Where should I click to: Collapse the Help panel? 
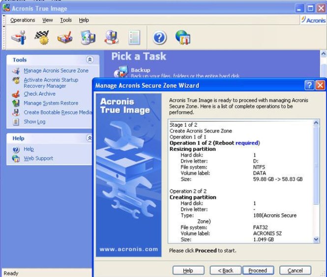(x=89, y=138)
